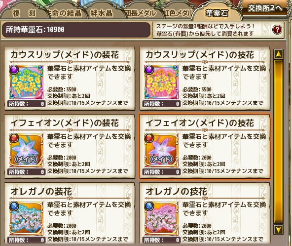
Task: Click the golden vertical scrollbar thumb
Action: point(279,142)
